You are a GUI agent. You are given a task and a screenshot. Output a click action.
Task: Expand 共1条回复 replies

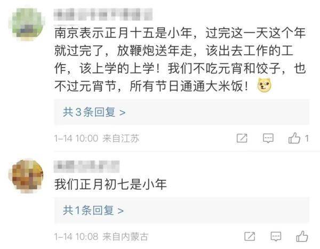tap(93, 211)
